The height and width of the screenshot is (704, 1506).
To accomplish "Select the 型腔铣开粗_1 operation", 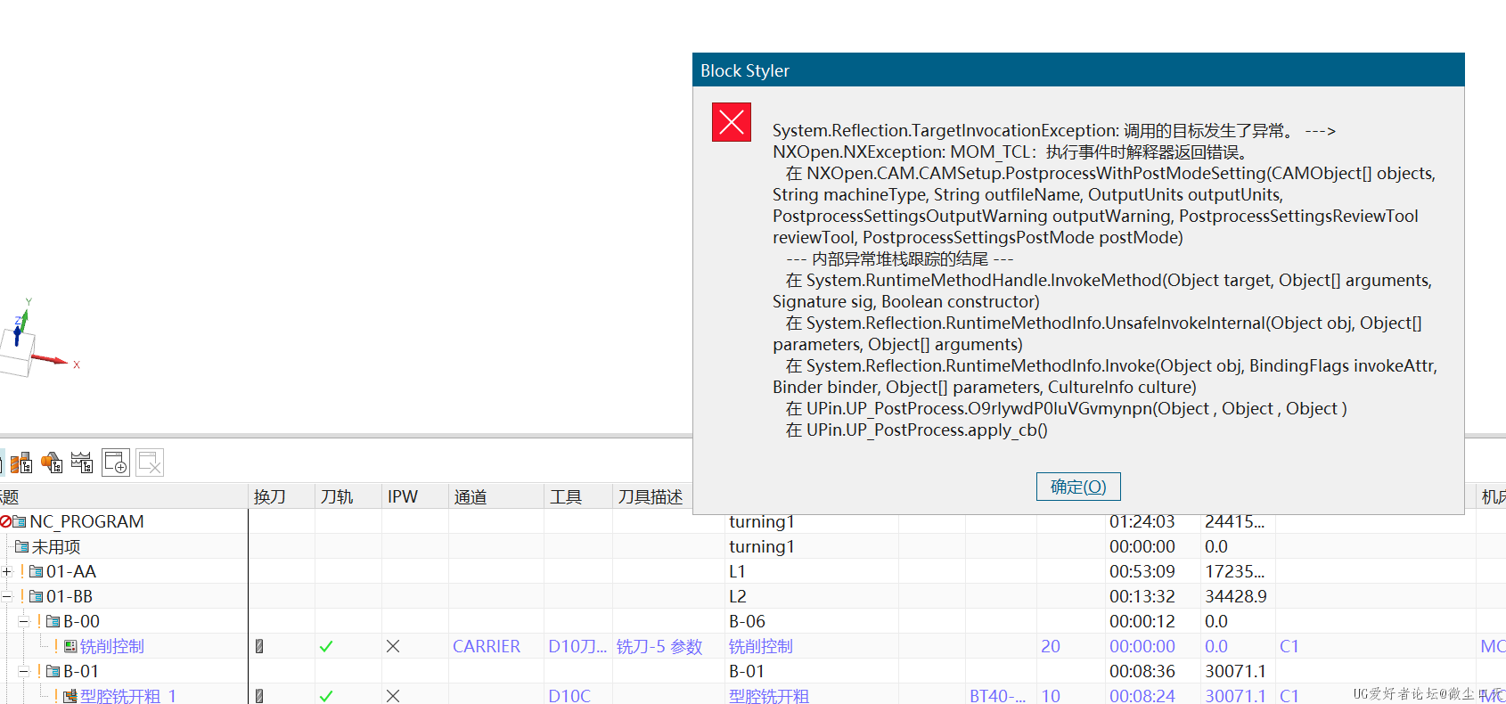I will [x=128, y=696].
